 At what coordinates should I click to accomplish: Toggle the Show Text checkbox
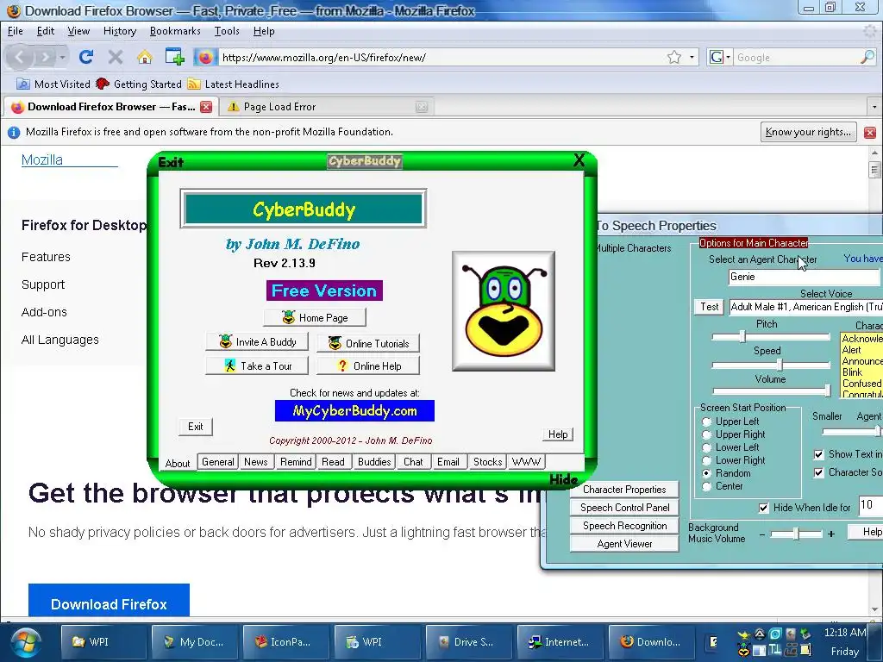pos(819,454)
